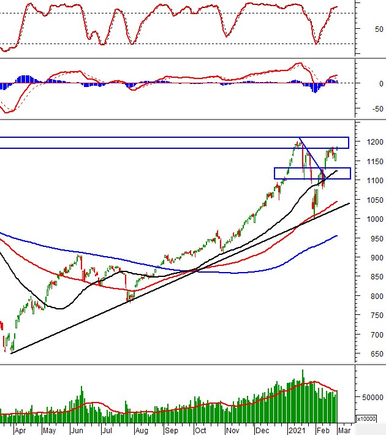Click the 800 price axis label
Screen dimensions: 386x435
377,296
